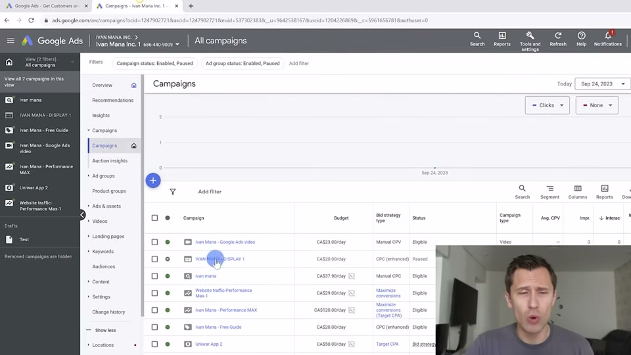Check the Ivan Mana - Free Guide row
631x355 pixels.
[x=154, y=327]
